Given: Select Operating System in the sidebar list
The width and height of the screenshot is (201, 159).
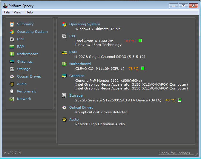Looking at the screenshot, I should click(x=32, y=32).
